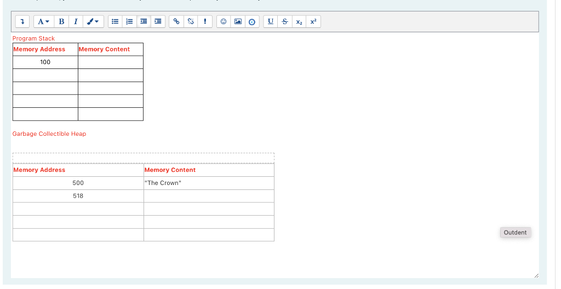Click the cell containing "The Crown"
This screenshot has width=561, height=289.
click(x=209, y=183)
